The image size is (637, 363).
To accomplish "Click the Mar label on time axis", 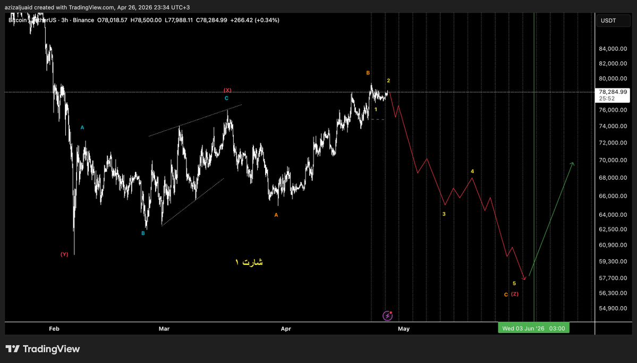I will (x=164, y=329).
